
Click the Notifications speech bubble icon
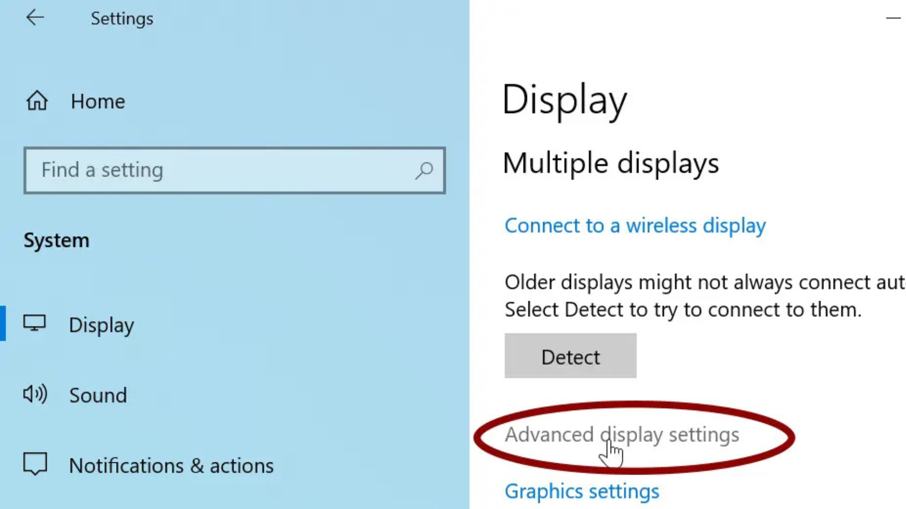[35, 464]
